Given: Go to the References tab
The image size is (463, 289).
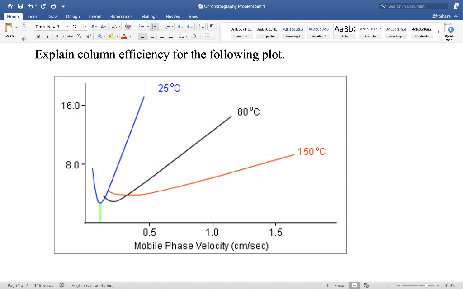Looking at the screenshot, I should coord(121,17).
